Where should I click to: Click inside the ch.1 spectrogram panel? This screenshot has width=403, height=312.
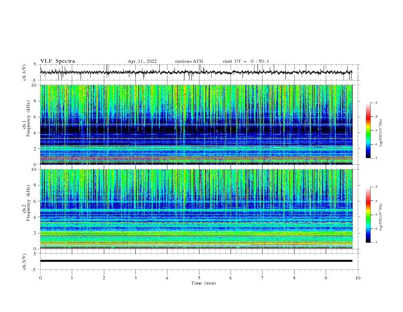196,124
